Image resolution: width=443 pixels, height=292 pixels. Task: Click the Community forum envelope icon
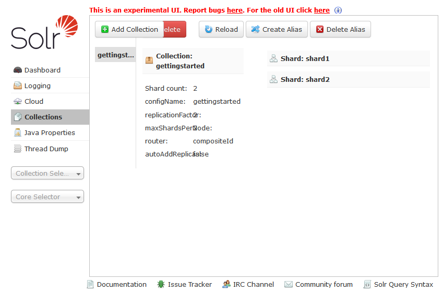[289, 284]
